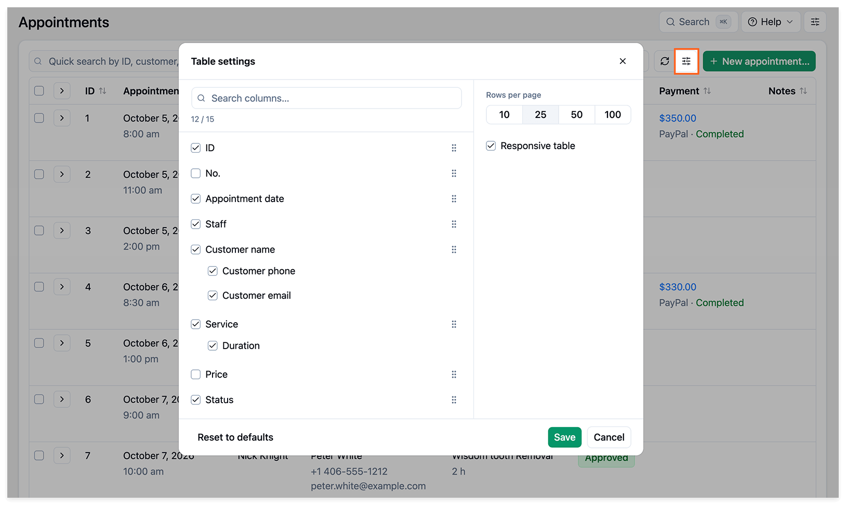Click Reset to defaults

[235, 437]
